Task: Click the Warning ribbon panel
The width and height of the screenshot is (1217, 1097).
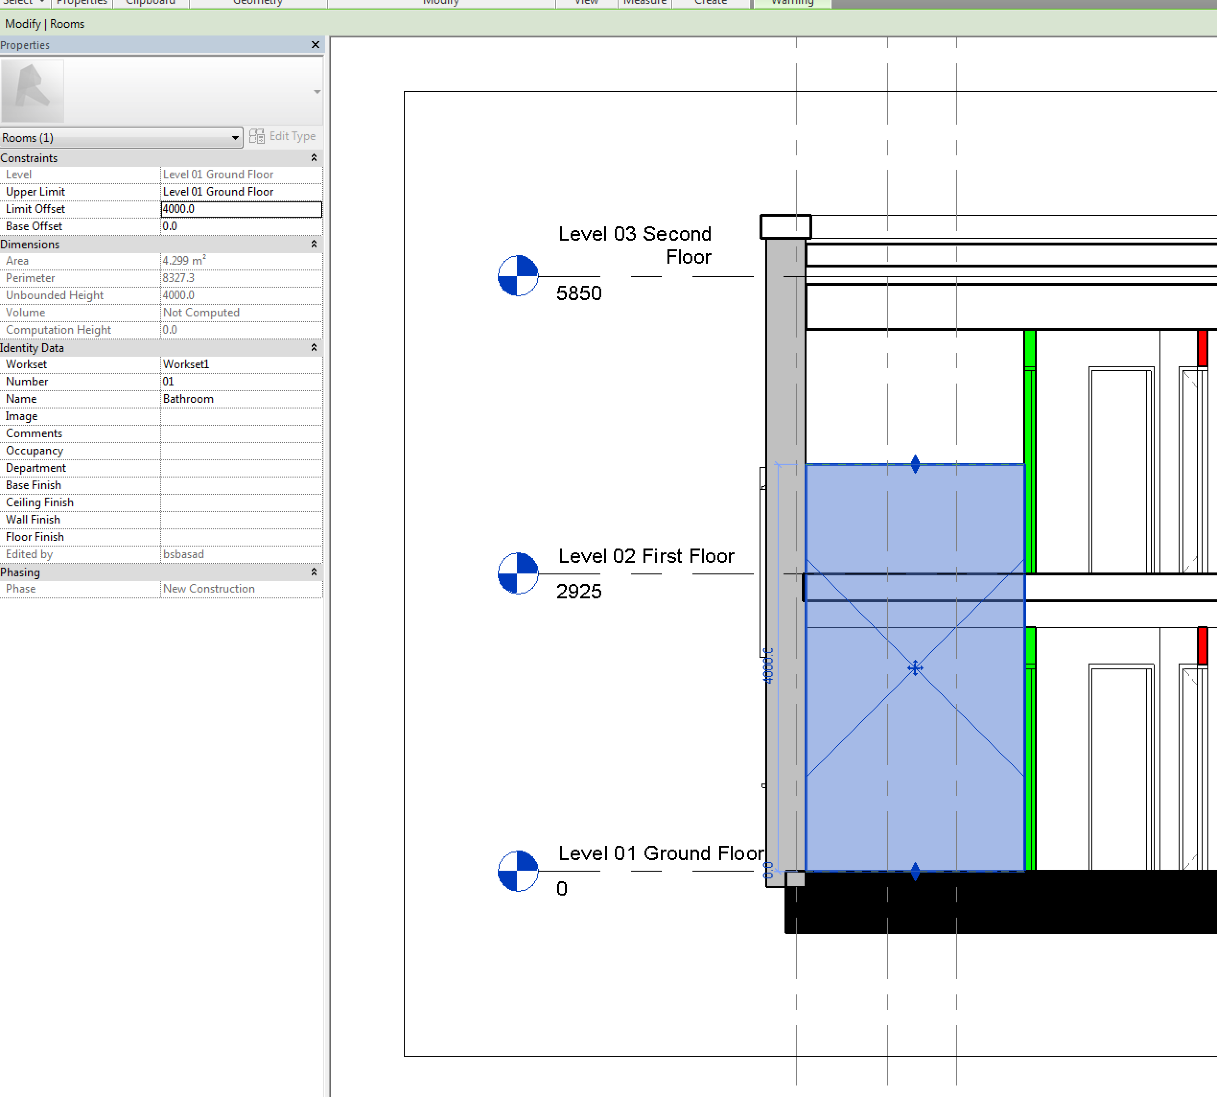Action: pos(793,3)
